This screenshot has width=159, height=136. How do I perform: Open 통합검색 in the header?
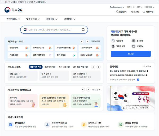121,12
